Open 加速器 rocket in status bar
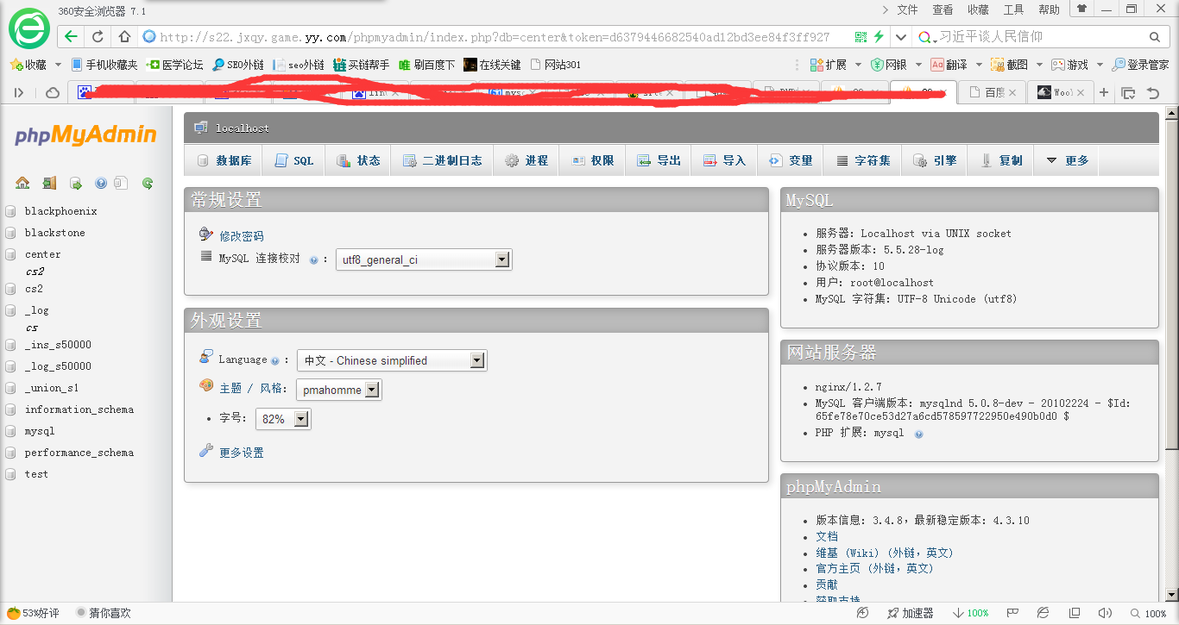Screen dimensions: 1179x625 click(910, 613)
